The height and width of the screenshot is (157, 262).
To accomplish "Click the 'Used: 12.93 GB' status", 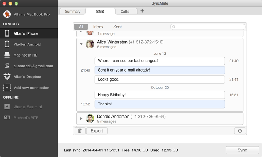I will [164, 150].
